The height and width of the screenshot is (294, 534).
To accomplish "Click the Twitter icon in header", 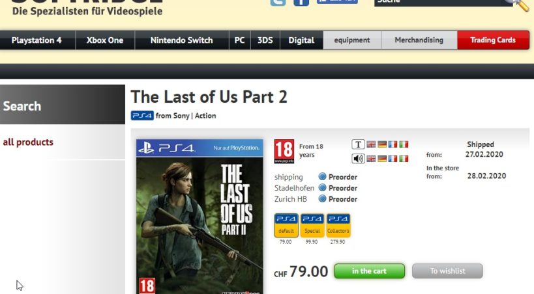I will 278,3.
